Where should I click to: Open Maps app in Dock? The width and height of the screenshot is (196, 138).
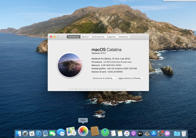coord(71,131)
